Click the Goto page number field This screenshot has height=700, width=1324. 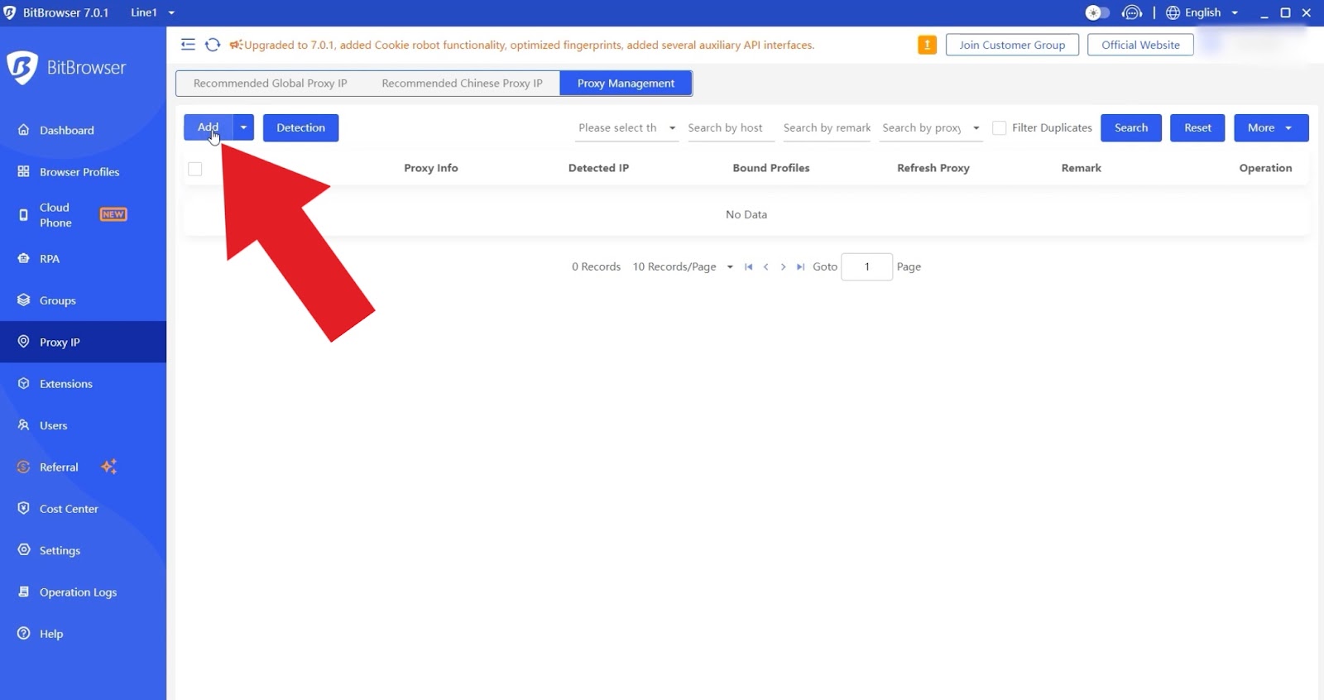[x=866, y=266]
